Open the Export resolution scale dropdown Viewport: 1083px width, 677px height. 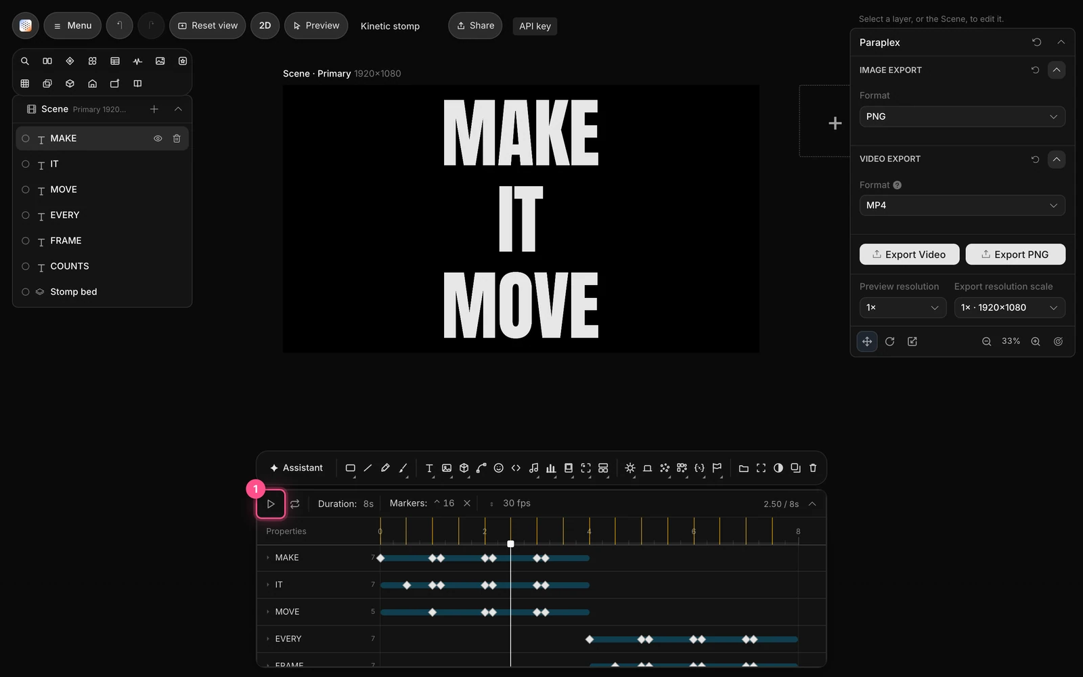1009,307
